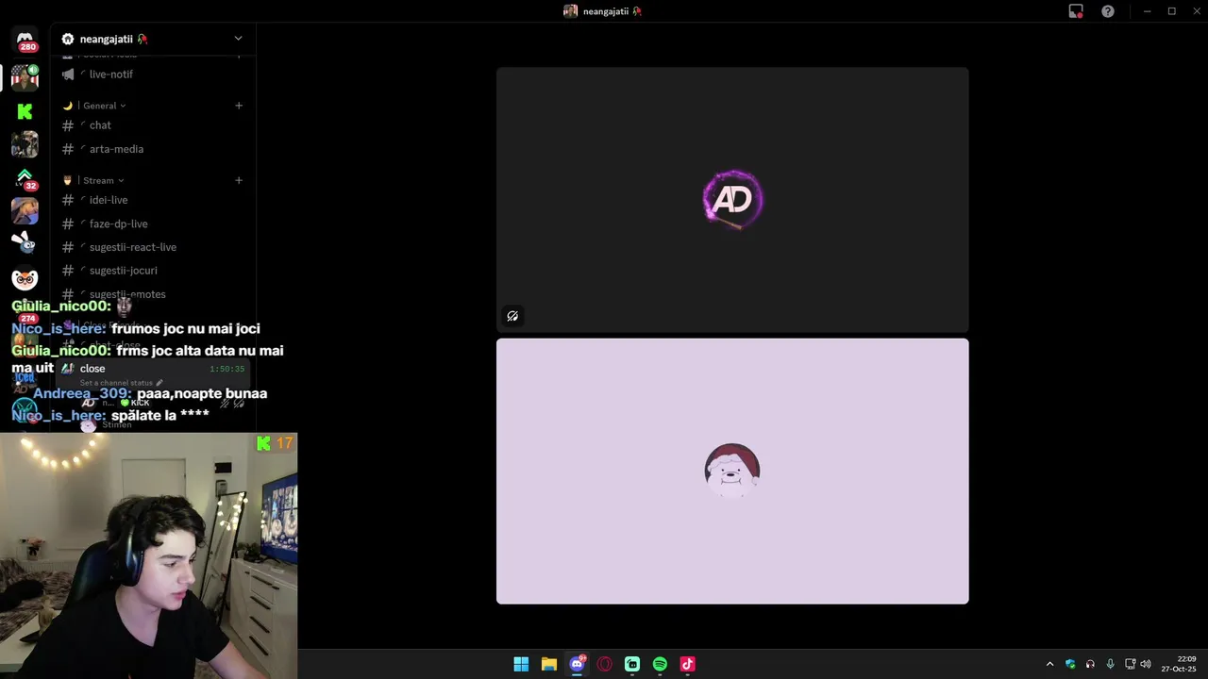Viewport: 1208px width, 679px height.
Task: Open Spotify from taskbar
Action: 660,664
